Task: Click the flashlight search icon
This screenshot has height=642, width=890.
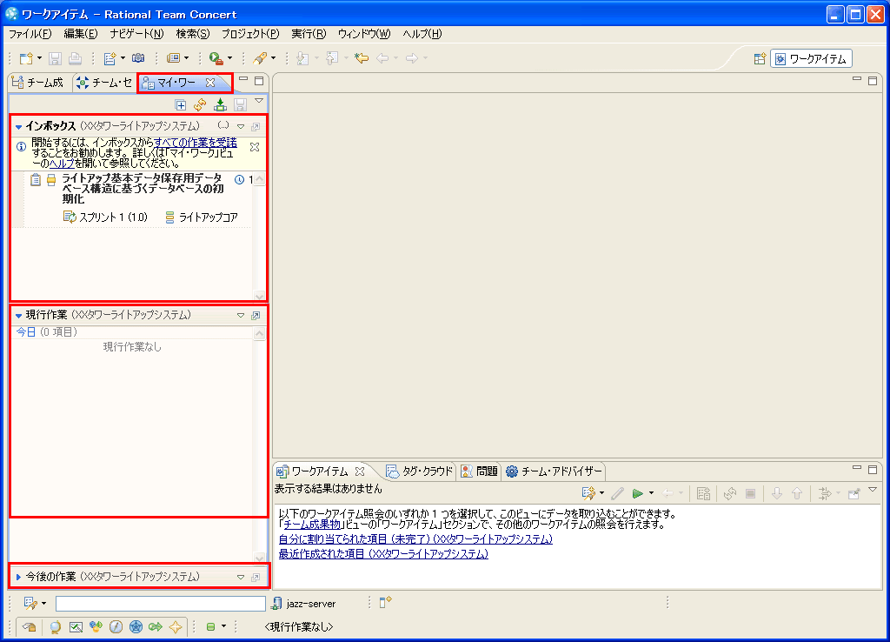Action: (x=260, y=58)
